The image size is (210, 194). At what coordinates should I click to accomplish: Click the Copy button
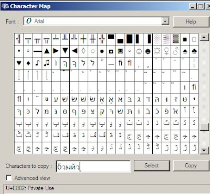click(191, 165)
